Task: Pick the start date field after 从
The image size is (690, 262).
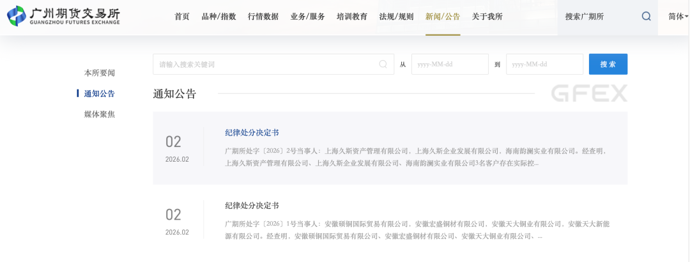Action: coord(450,65)
